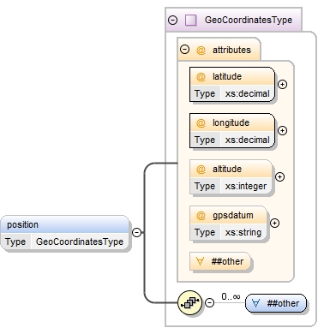Collapse the attributes group
Screen dimensions: 318x328
184,50
